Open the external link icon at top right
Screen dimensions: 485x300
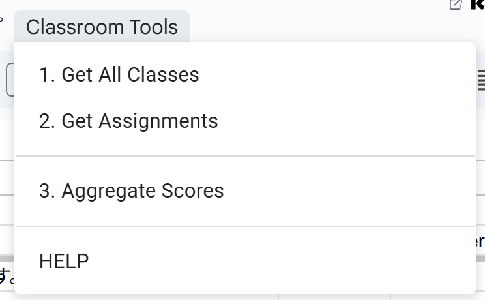(456, 5)
